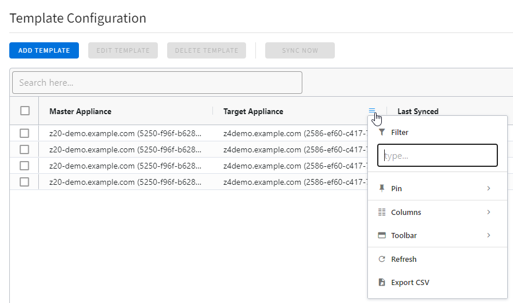The image size is (513, 303).
Task: Click the Last Synced column header
Action: point(418,111)
